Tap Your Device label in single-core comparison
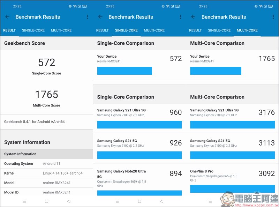Screen dimensions: 279x207 (107, 57)
